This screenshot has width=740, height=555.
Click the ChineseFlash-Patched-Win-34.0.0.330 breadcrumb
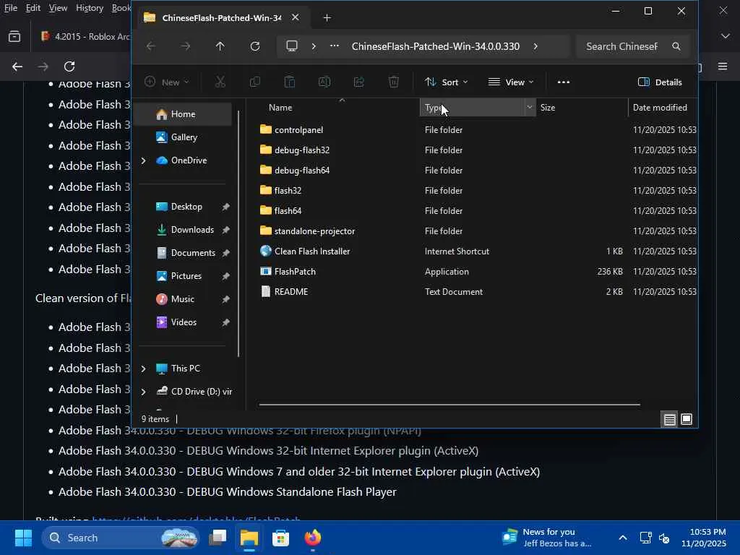[436, 46]
